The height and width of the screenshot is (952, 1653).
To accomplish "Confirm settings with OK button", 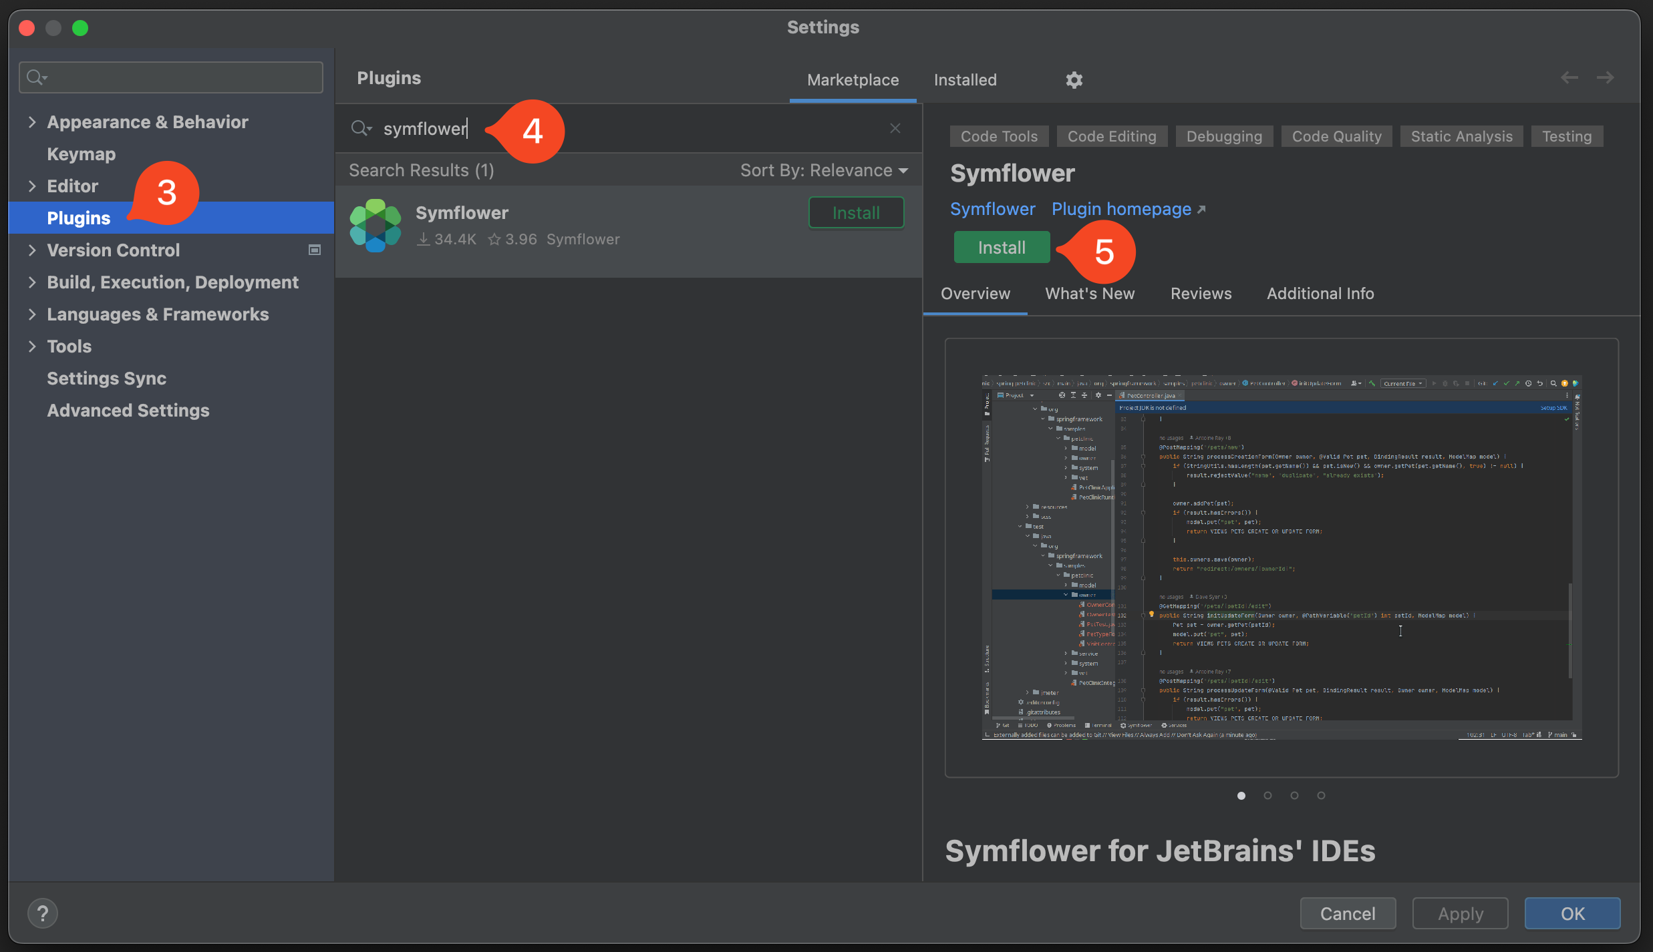I will pos(1572,913).
